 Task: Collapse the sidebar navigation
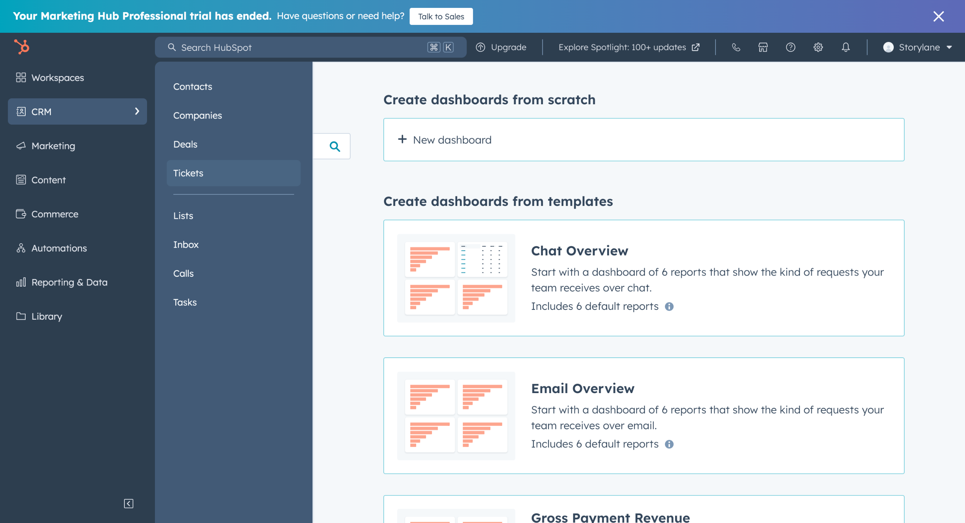click(129, 503)
